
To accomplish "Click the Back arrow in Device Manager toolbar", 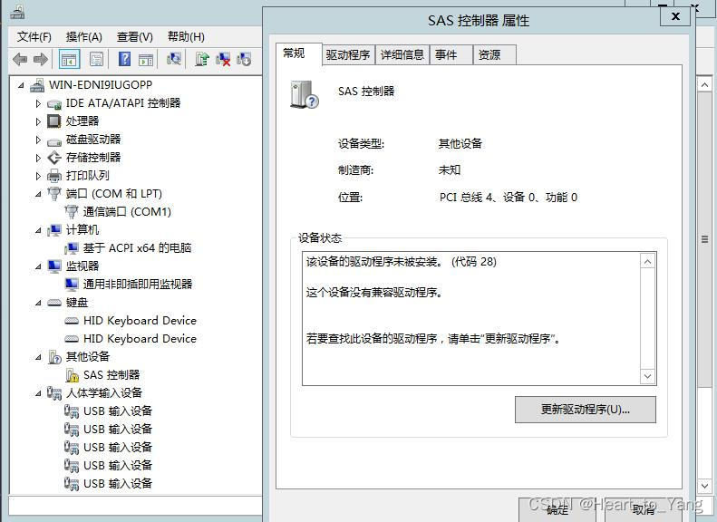I will pyautogui.click(x=20, y=59).
